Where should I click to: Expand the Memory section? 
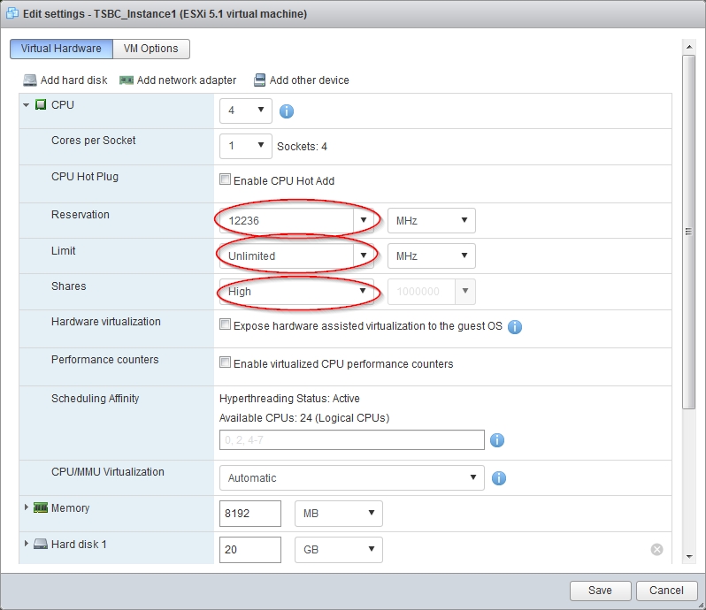[x=27, y=508]
